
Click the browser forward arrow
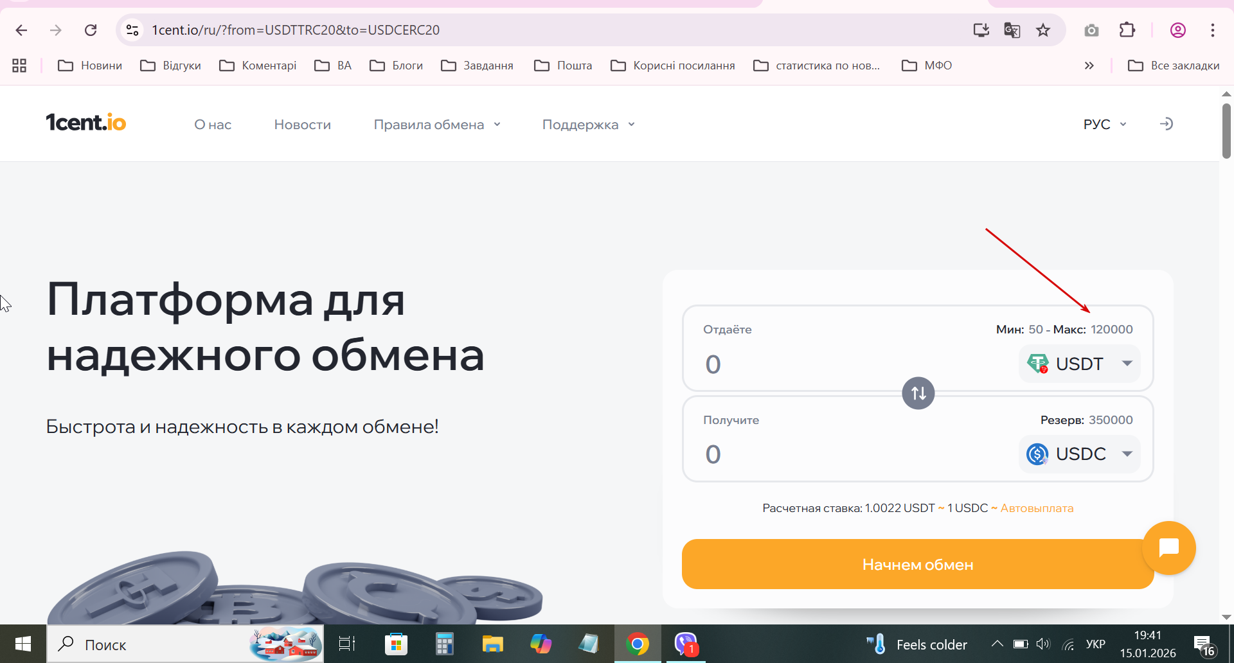(56, 30)
